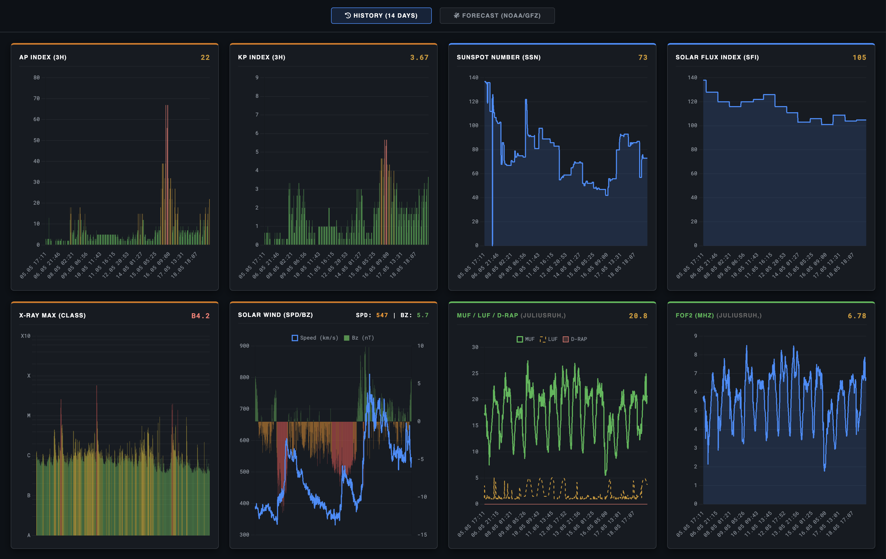Select the MUF value 20.8
The width and height of the screenshot is (886, 559).
pos(638,316)
